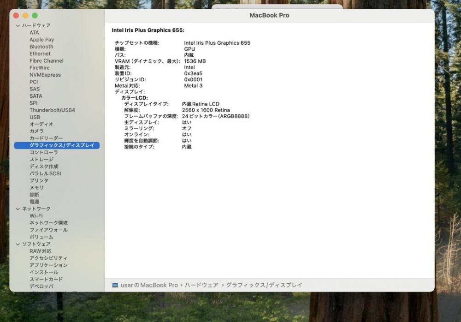Select NVMExpress in the sidebar
Screen dimensions: 461x322
[45, 75]
